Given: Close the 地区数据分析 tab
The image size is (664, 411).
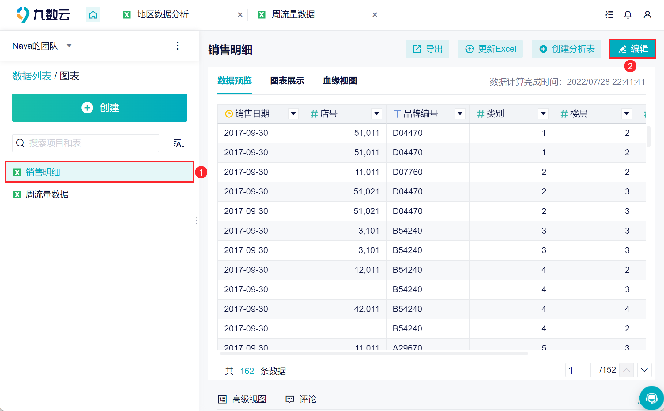Looking at the screenshot, I should (240, 15).
